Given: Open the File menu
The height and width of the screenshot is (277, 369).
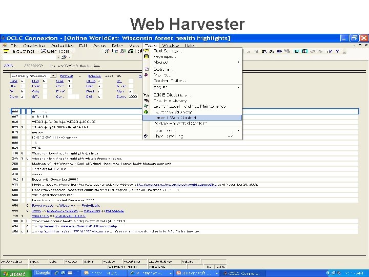Looking at the screenshot, I should click(14, 46).
